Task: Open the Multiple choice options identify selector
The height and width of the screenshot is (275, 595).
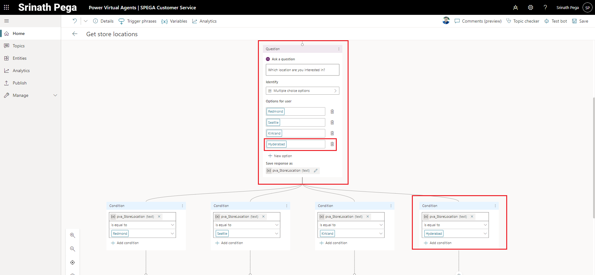Action: pos(302,91)
